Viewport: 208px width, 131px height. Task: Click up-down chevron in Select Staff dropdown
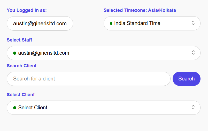[x=193, y=53]
